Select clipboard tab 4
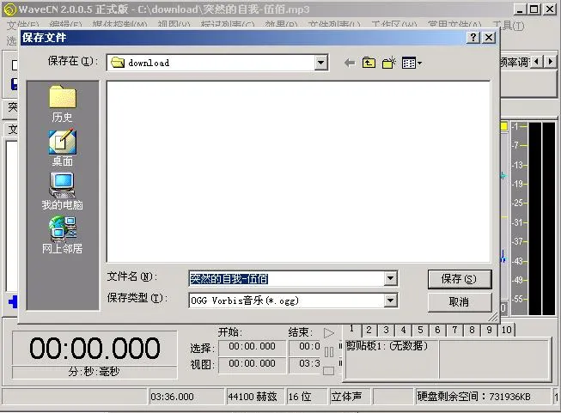561x413 pixels. [403, 330]
